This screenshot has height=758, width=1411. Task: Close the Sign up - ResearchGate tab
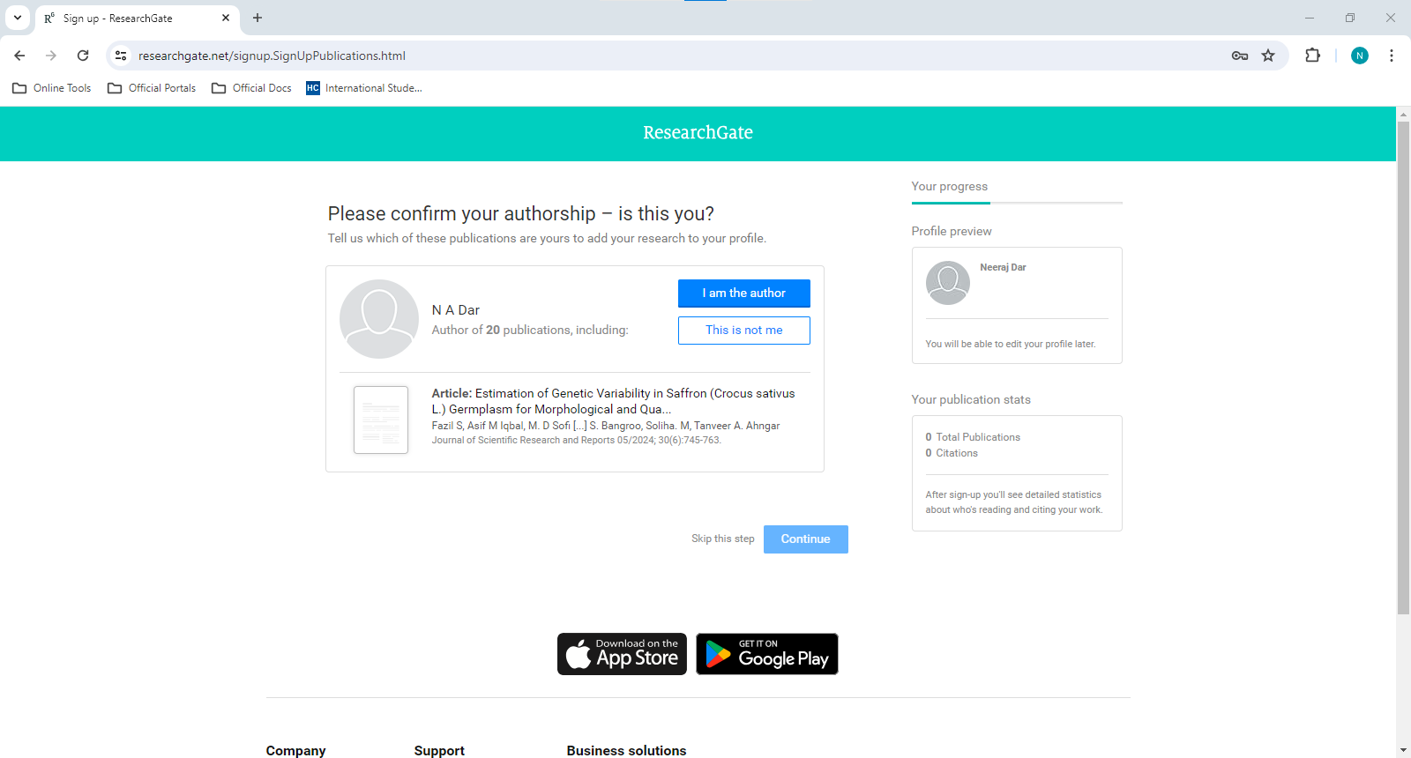coord(226,18)
